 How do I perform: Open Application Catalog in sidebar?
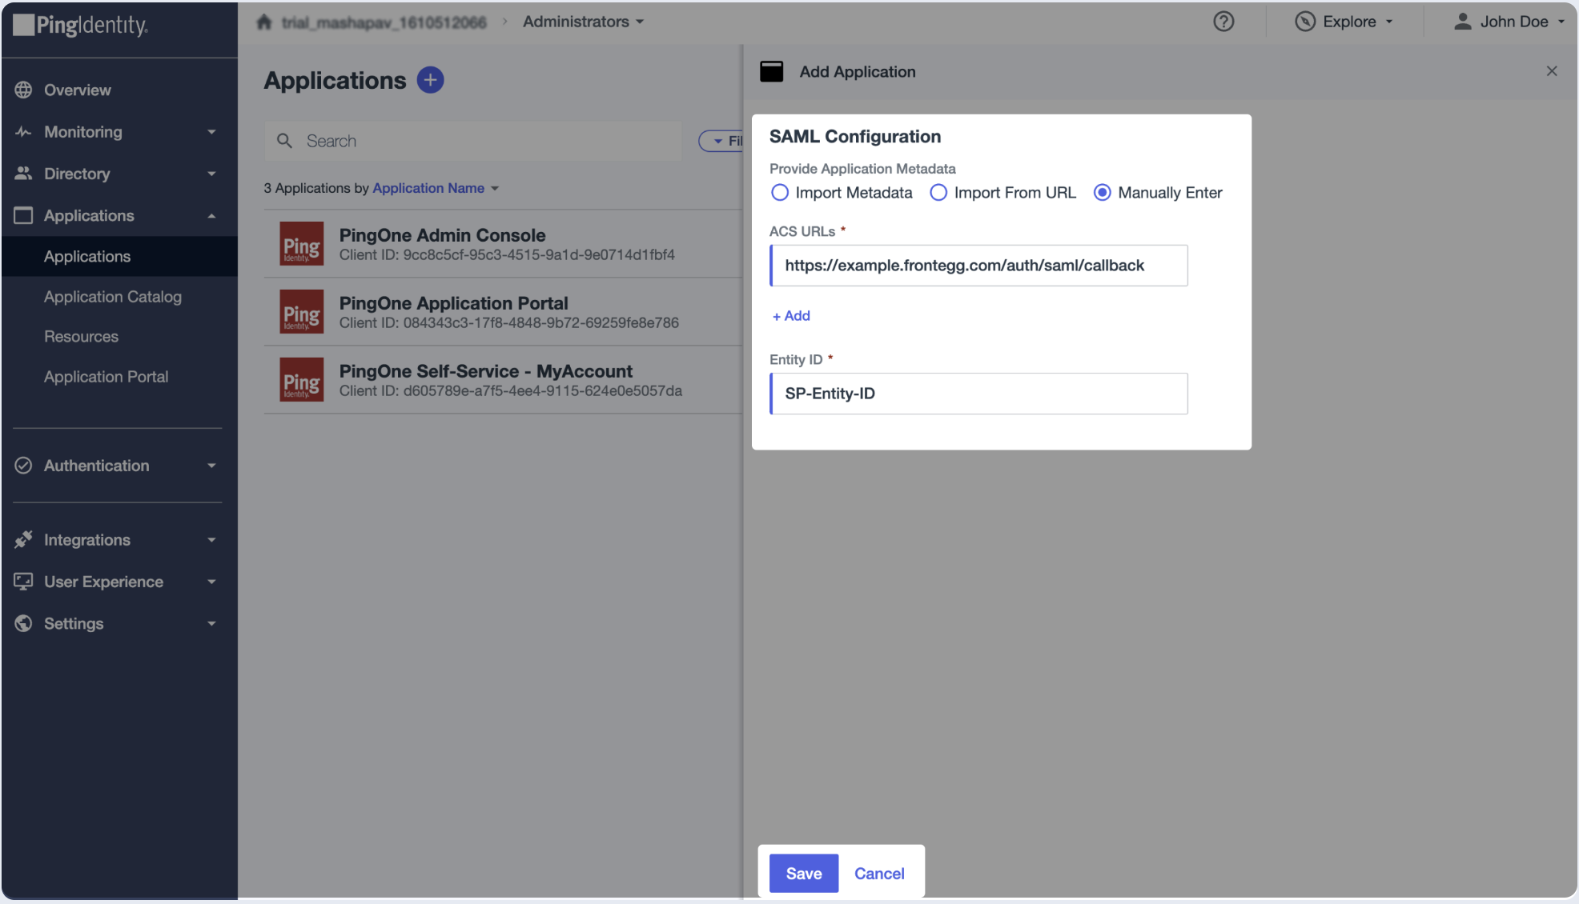point(113,297)
